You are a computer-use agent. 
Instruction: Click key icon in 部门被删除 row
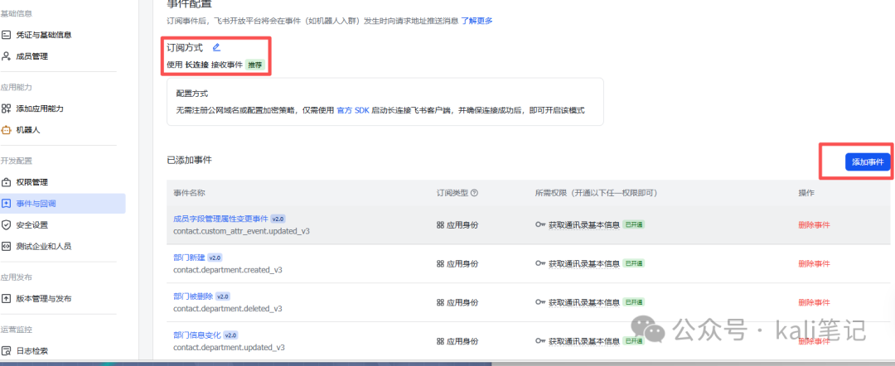pyautogui.click(x=540, y=302)
